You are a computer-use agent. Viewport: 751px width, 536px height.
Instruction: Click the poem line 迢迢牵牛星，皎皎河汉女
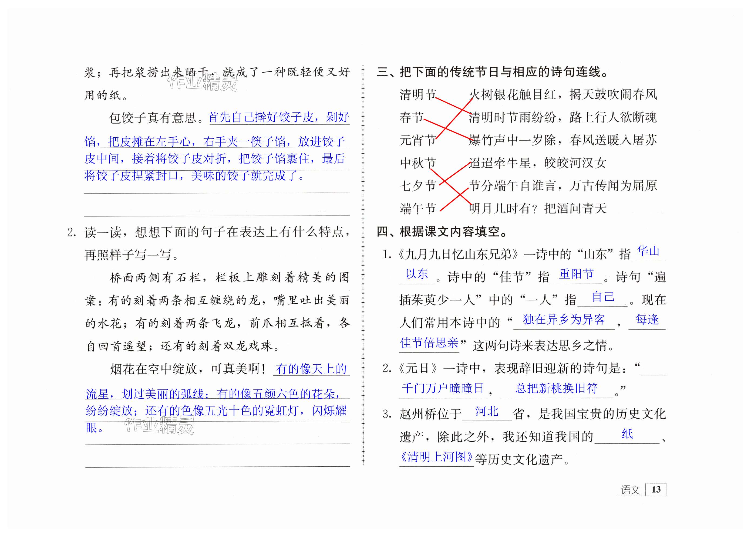point(538,163)
